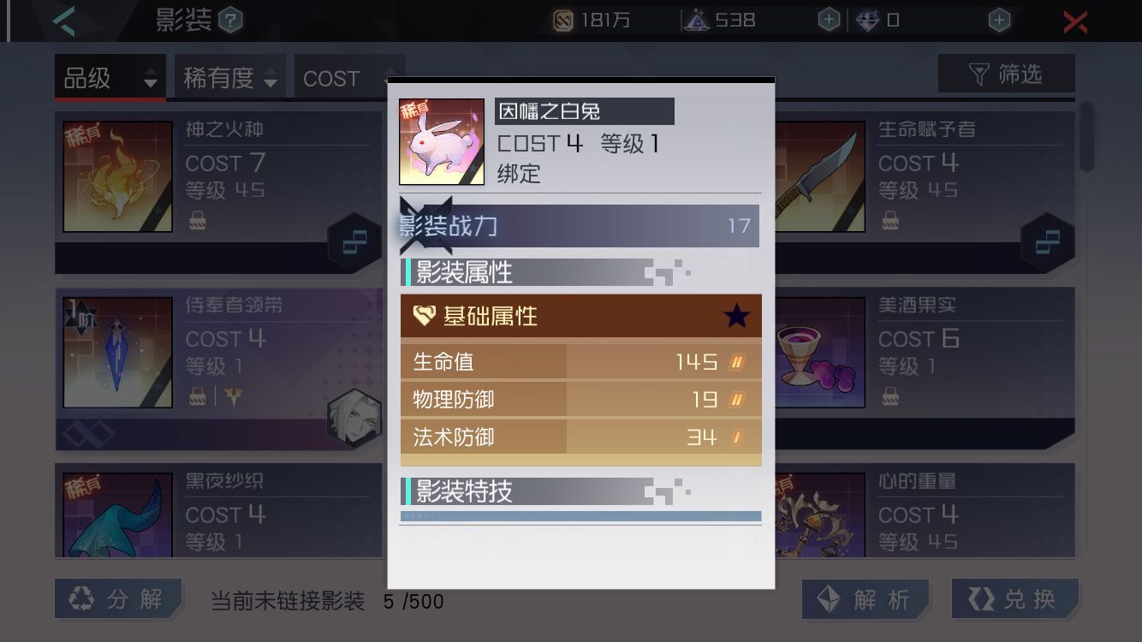The width and height of the screenshot is (1142, 642).
Task: Go back with the green arrow icon
Action: [64, 21]
